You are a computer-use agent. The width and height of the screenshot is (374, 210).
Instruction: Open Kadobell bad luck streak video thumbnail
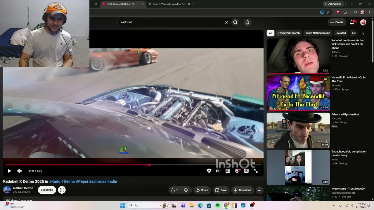point(298,56)
